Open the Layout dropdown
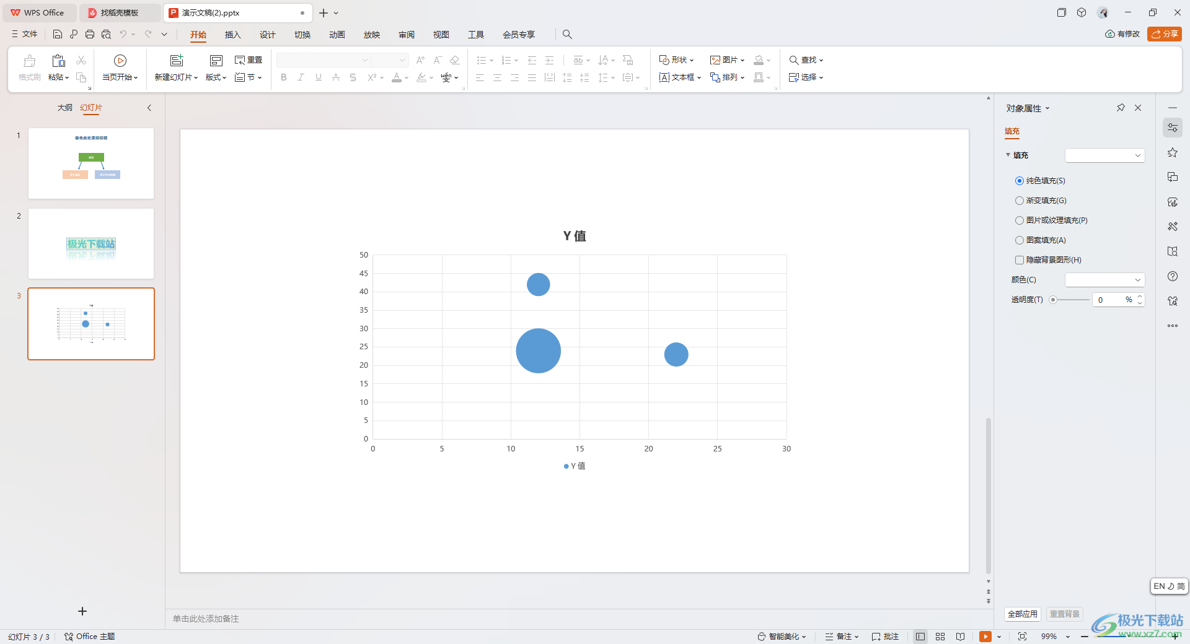 click(x=216, y=77)
